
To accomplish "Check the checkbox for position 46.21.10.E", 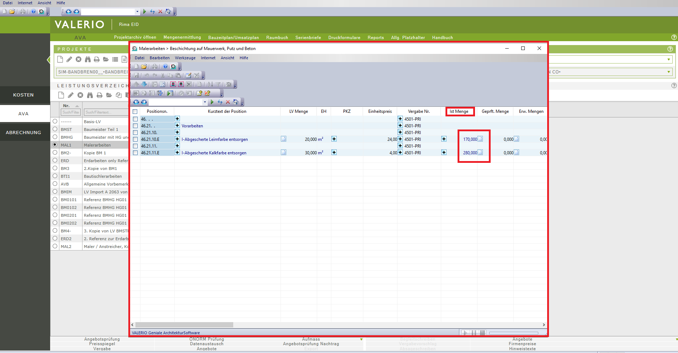I will [135, 139].
